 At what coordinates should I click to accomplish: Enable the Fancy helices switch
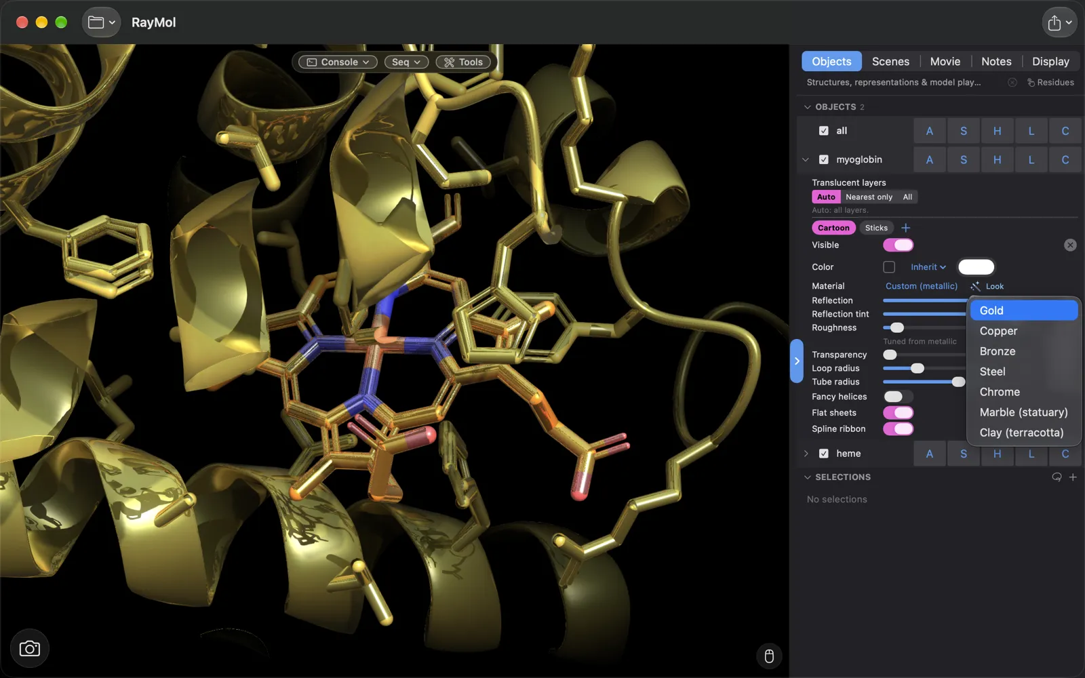pos(899,397)
